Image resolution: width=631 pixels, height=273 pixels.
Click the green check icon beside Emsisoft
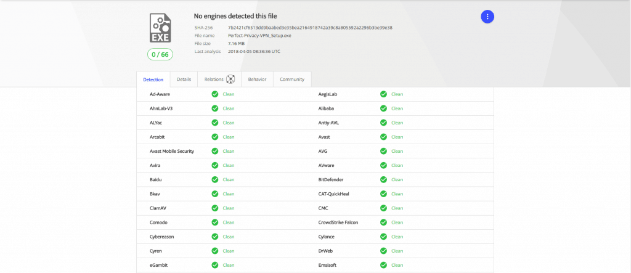tap(383, 265)
